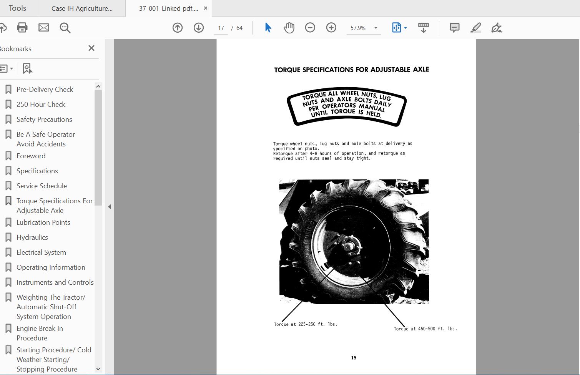
Task: Open the Lubrication Points bookmark
Action: 43,222
